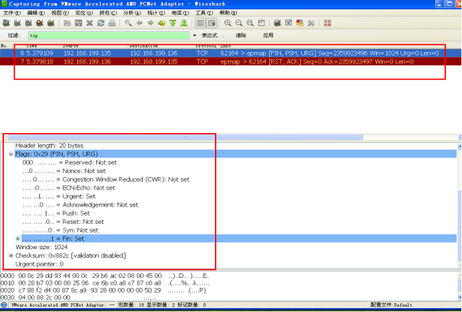Expand the Checksum: 0x882c node

click(x=11, y=255)
